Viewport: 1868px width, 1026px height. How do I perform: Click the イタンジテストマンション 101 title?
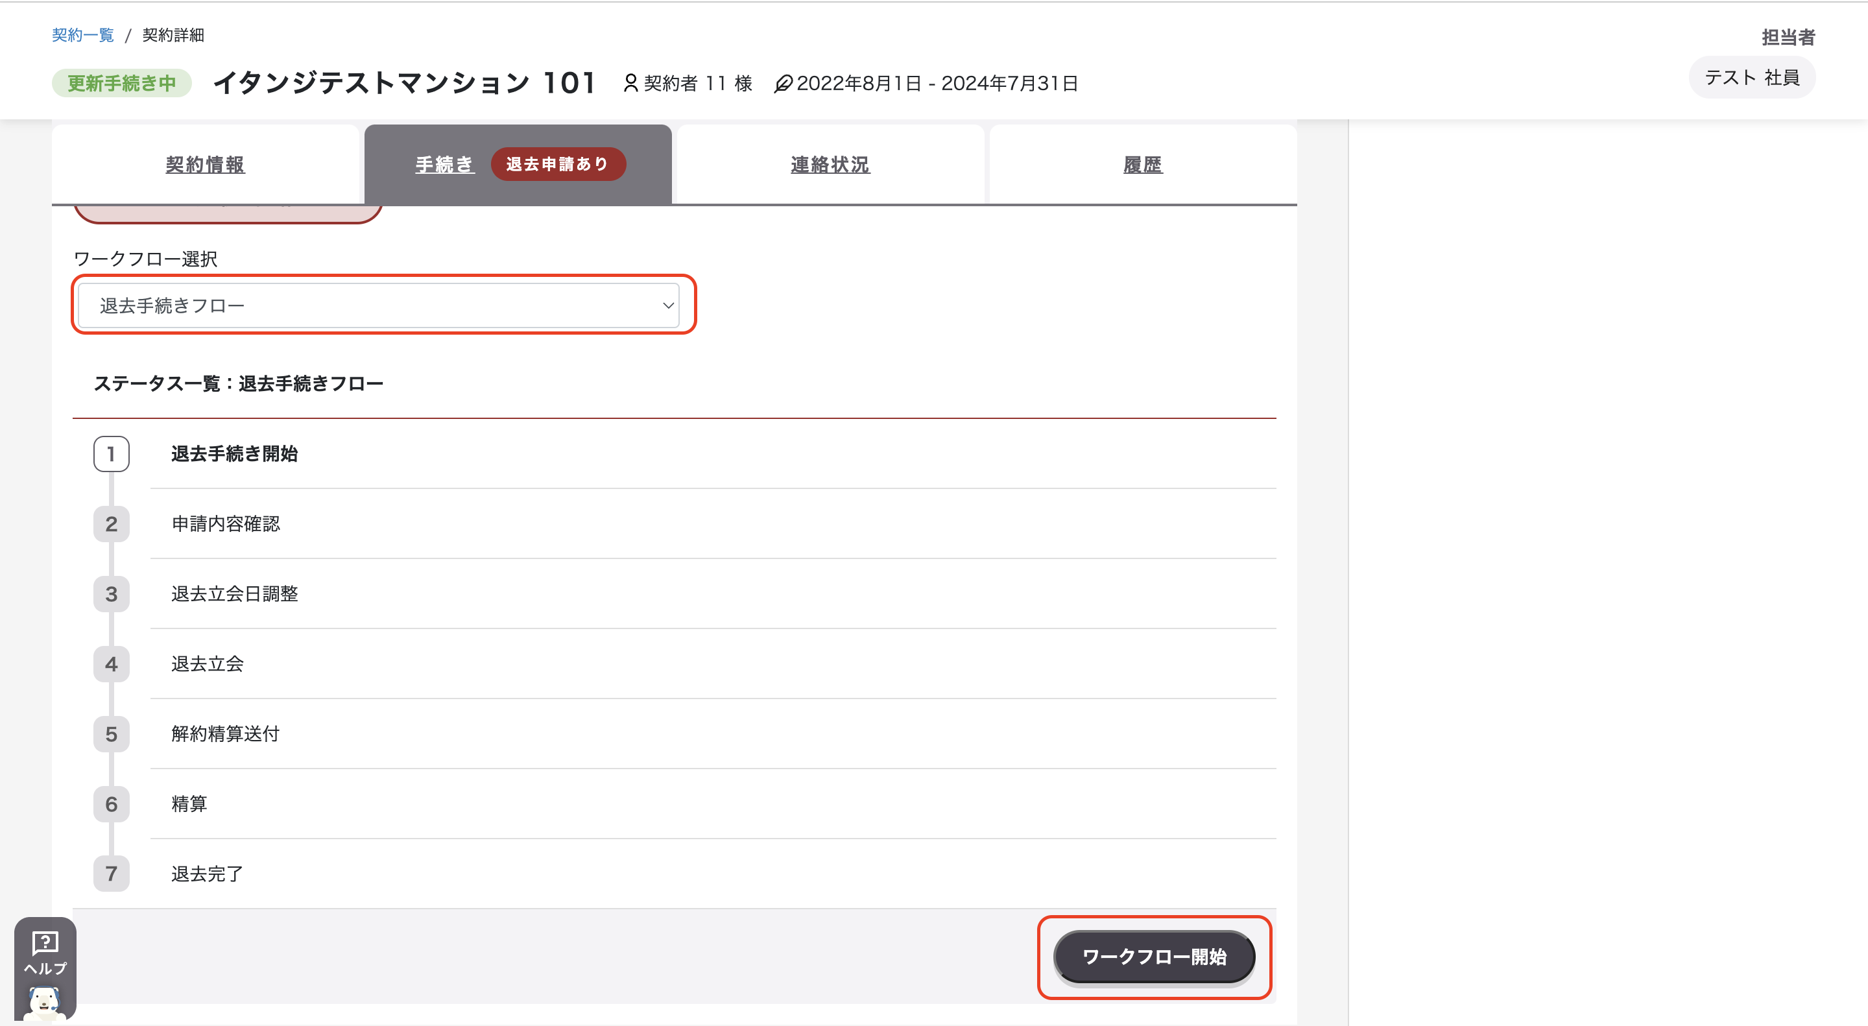[405, 82]
